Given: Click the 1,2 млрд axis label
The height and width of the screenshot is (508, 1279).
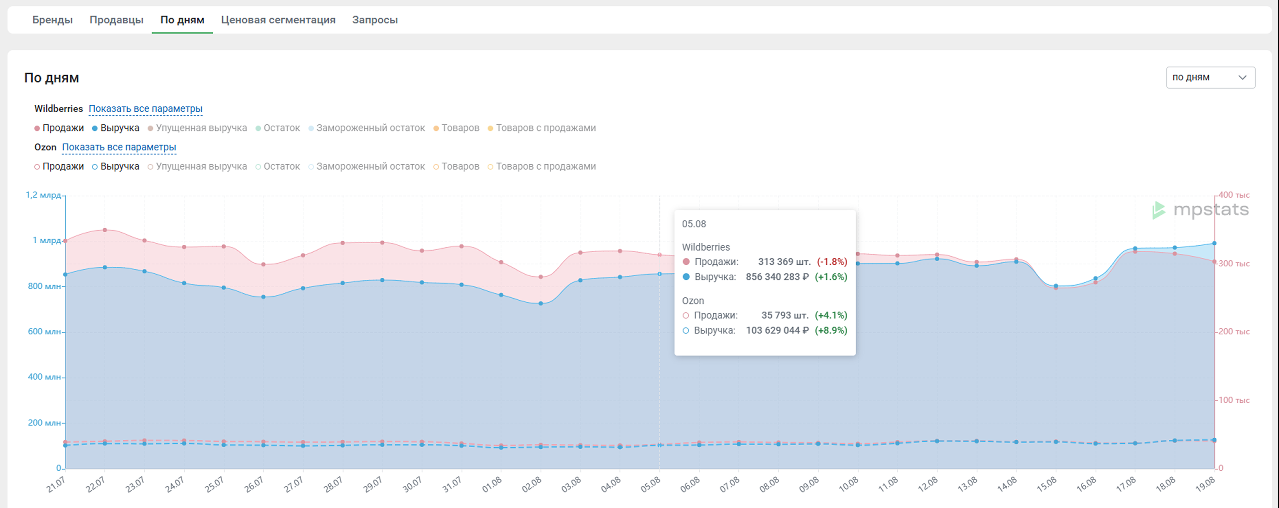Looking at the screenshot, I should pos(43,195).
